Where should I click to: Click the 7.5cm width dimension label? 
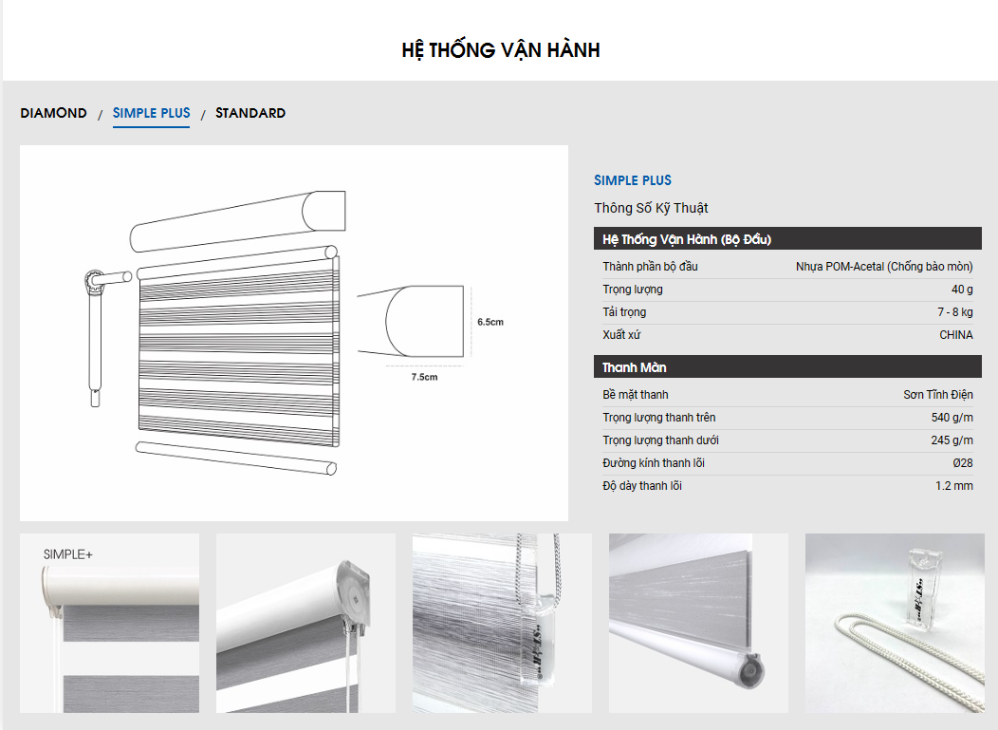coord(424,377)
